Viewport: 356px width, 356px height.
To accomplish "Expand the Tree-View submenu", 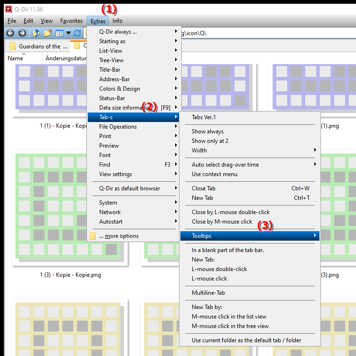I will coord(134,60).
